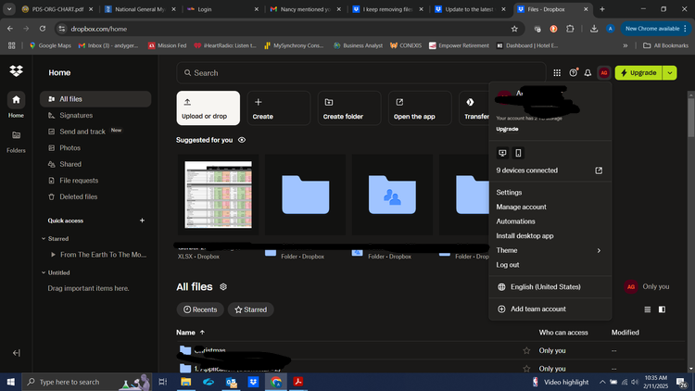The image size is (695, 391).
Task: Expand the Theme submenu
Action: click(x=599, y=250)
